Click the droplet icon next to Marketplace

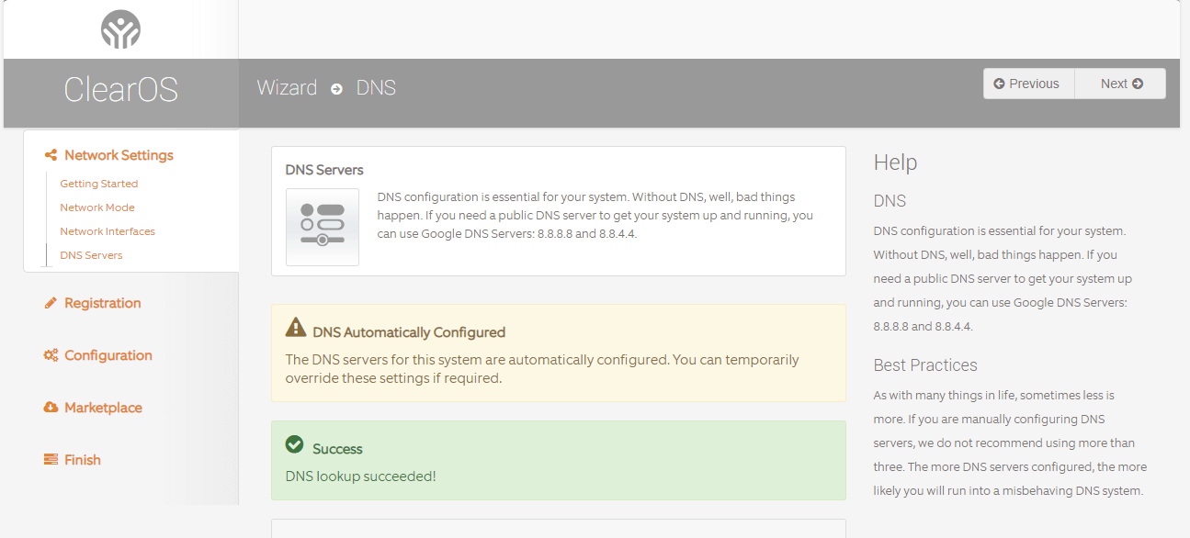tap(51, 408)
